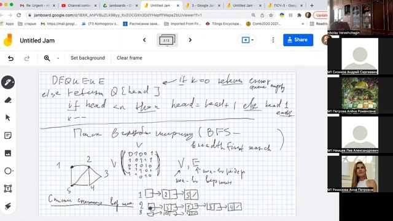The image size is (393, 221).
Task: Click the Zoom magnifier icon
Action: [x=47, y=58]
